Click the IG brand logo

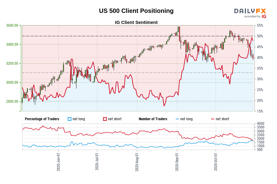pyautogui.click(x=264, y=17)
